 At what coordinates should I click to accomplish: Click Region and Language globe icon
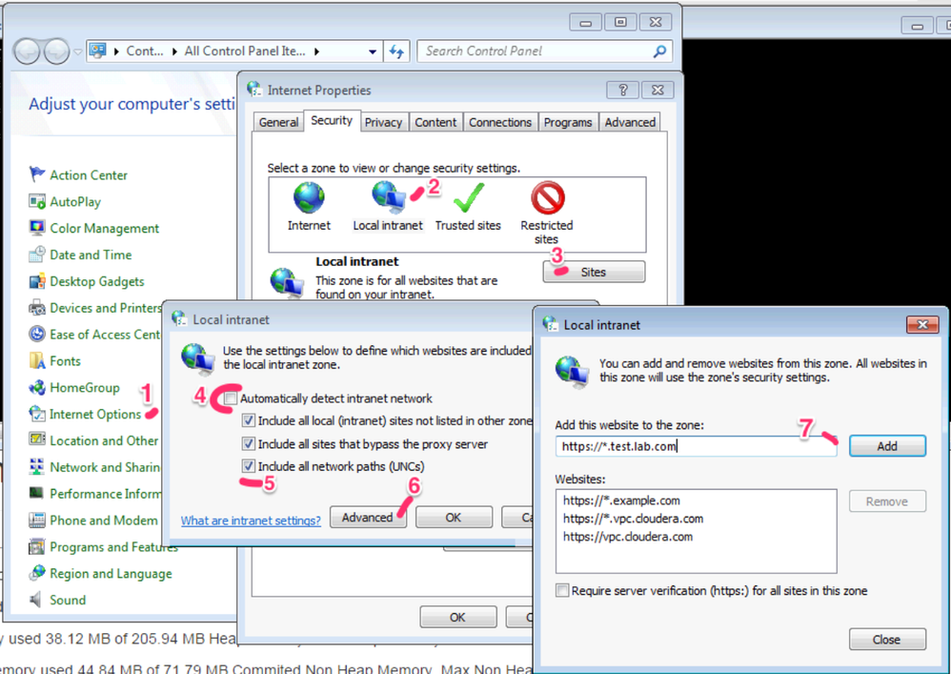[37, 573]
